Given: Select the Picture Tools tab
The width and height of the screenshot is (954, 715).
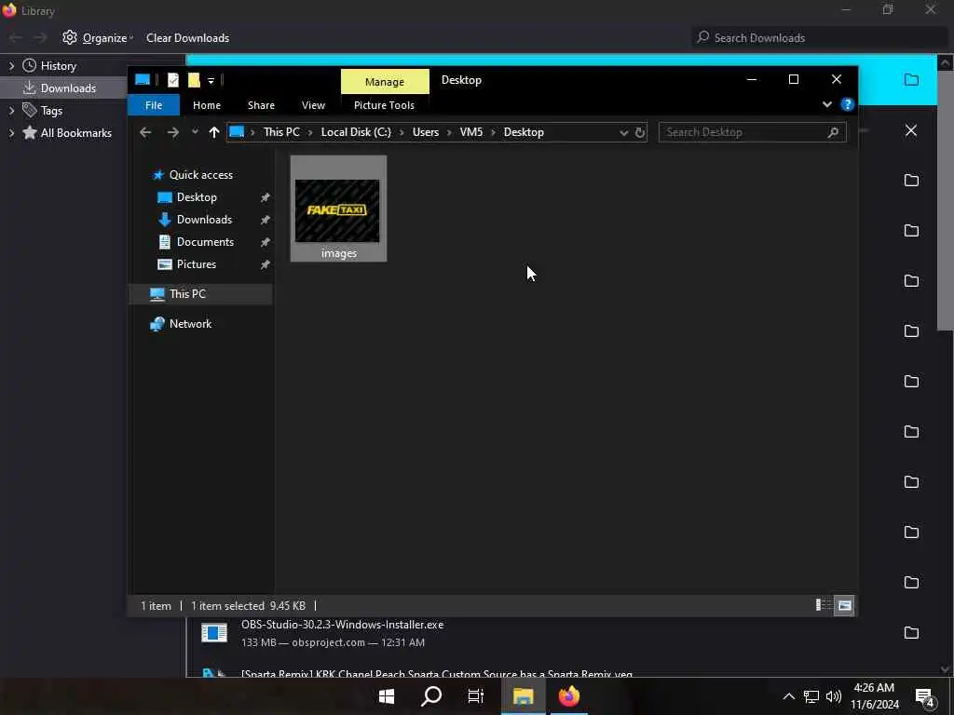Looking at the screenshot, I should pos(384,105).
